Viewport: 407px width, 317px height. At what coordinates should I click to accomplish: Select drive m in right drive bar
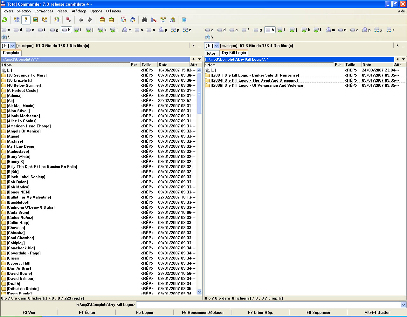click(x=330, y=30)
